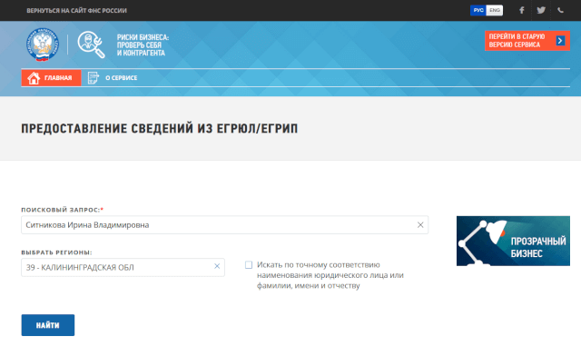Switch language to ENG
Image resolution: width=581 pixels, height=346 pixels.
495,10
